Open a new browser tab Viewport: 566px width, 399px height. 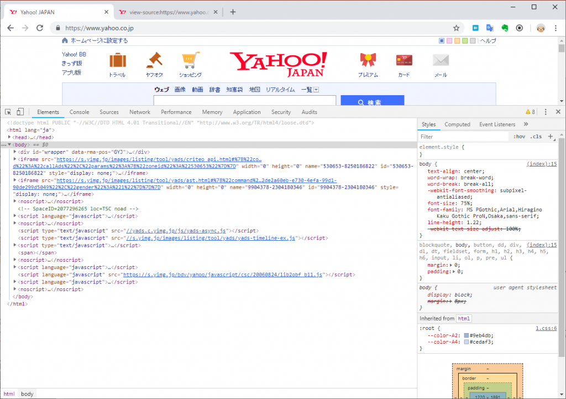click(233, 12)
